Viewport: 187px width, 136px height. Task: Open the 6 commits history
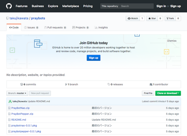coord(28,84)
